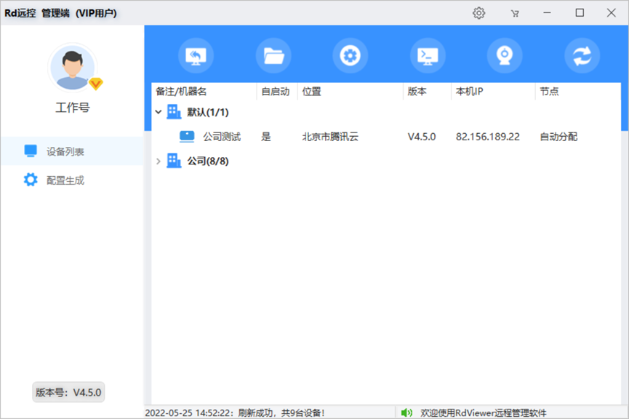Image resolution: width=629 pixels, height=419 pixels.
Task: Sort by 备注/机器名 column header
Action: click(204, 92)
